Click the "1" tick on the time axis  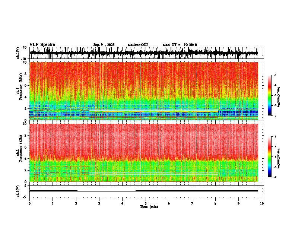tap(53, 203)
